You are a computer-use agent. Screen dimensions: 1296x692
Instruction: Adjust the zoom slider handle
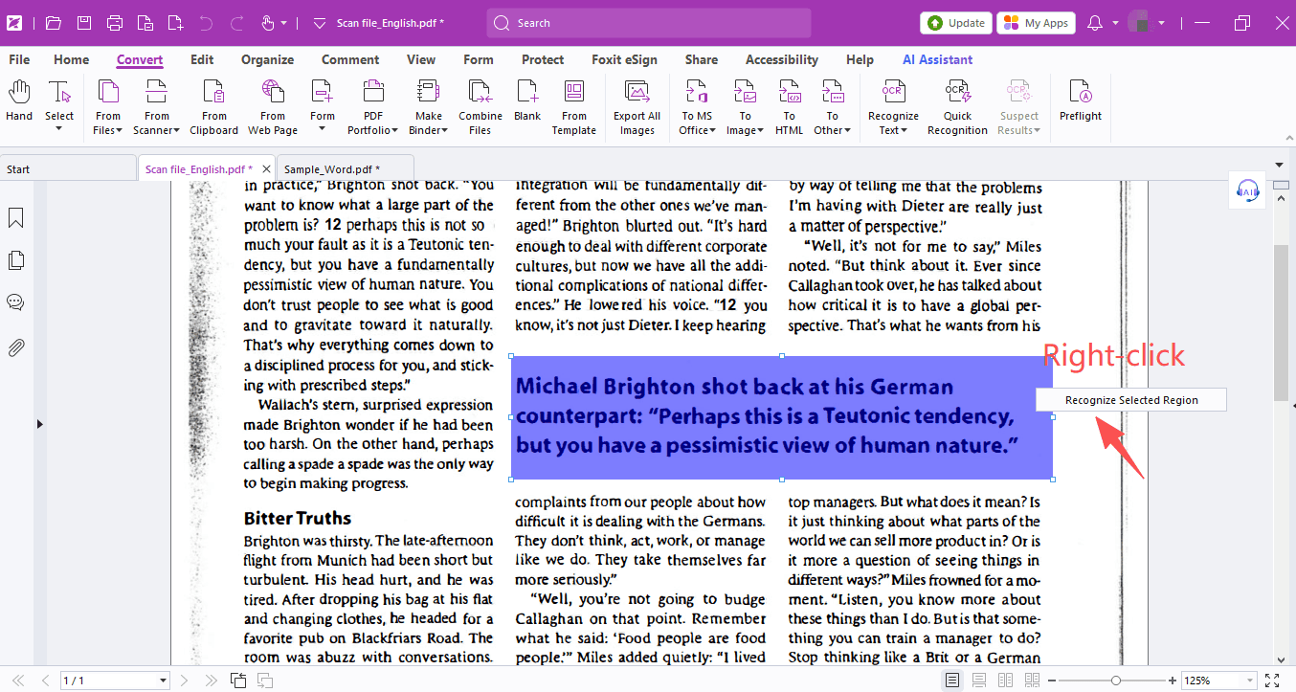tap(1115, 681)
